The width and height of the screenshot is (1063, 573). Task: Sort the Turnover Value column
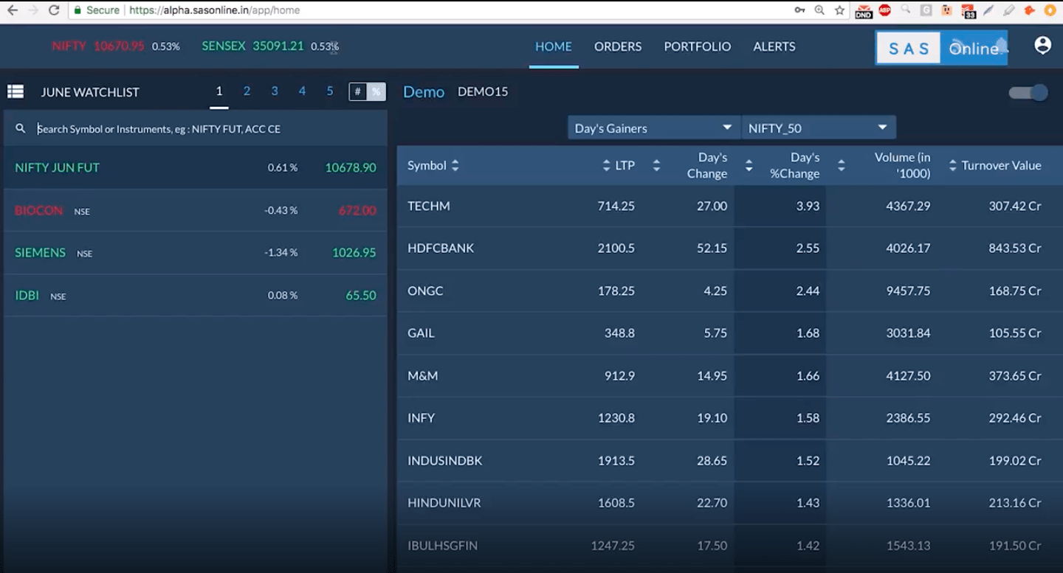coord(952,165)
